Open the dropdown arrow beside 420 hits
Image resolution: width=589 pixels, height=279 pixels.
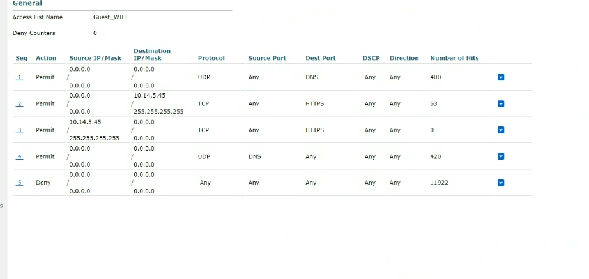click(x=500, y=156)
